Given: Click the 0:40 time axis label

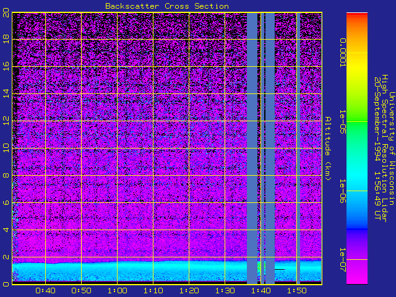Looking at the screenshot, I should 45,291.
